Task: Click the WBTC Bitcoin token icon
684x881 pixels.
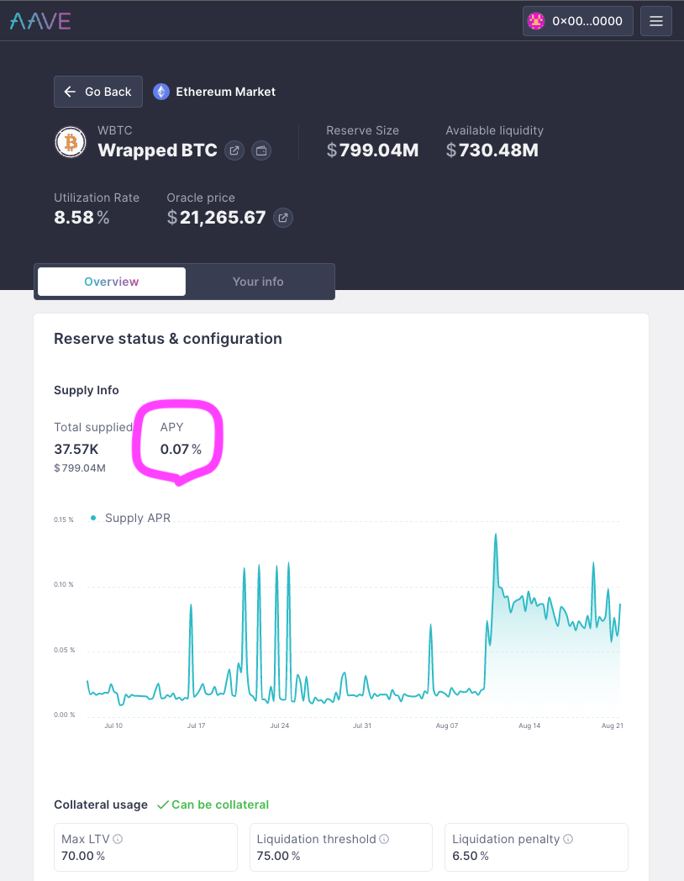Action: (71, 142)
